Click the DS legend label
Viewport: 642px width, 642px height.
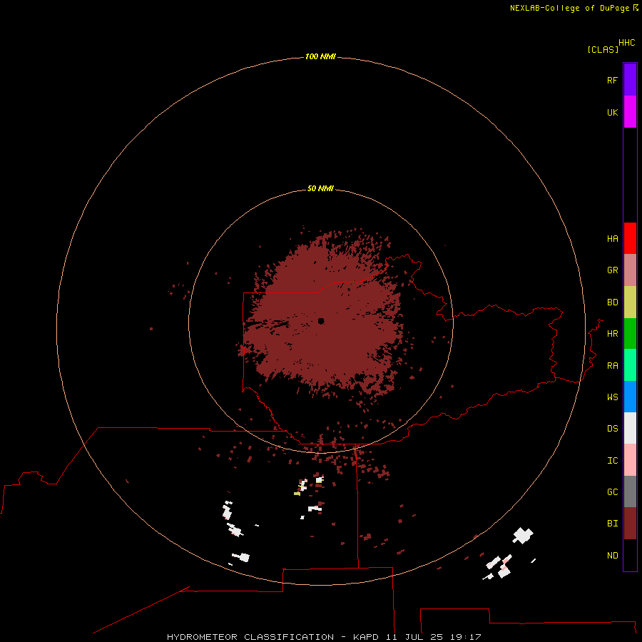point(612,429)
